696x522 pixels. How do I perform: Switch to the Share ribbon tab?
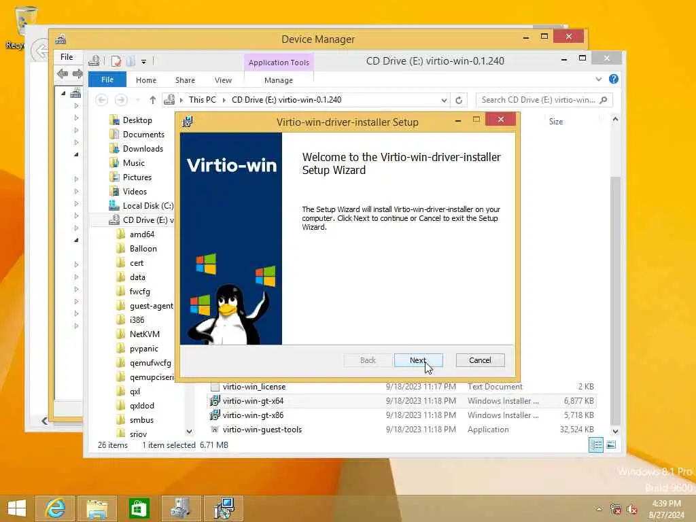(x=185, y=80)
